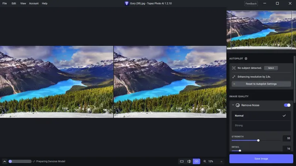The width and height of the screenshot is (296, 166).
Task: Toggle the Remove Noise switch off
Action: (x=287, y=105)
